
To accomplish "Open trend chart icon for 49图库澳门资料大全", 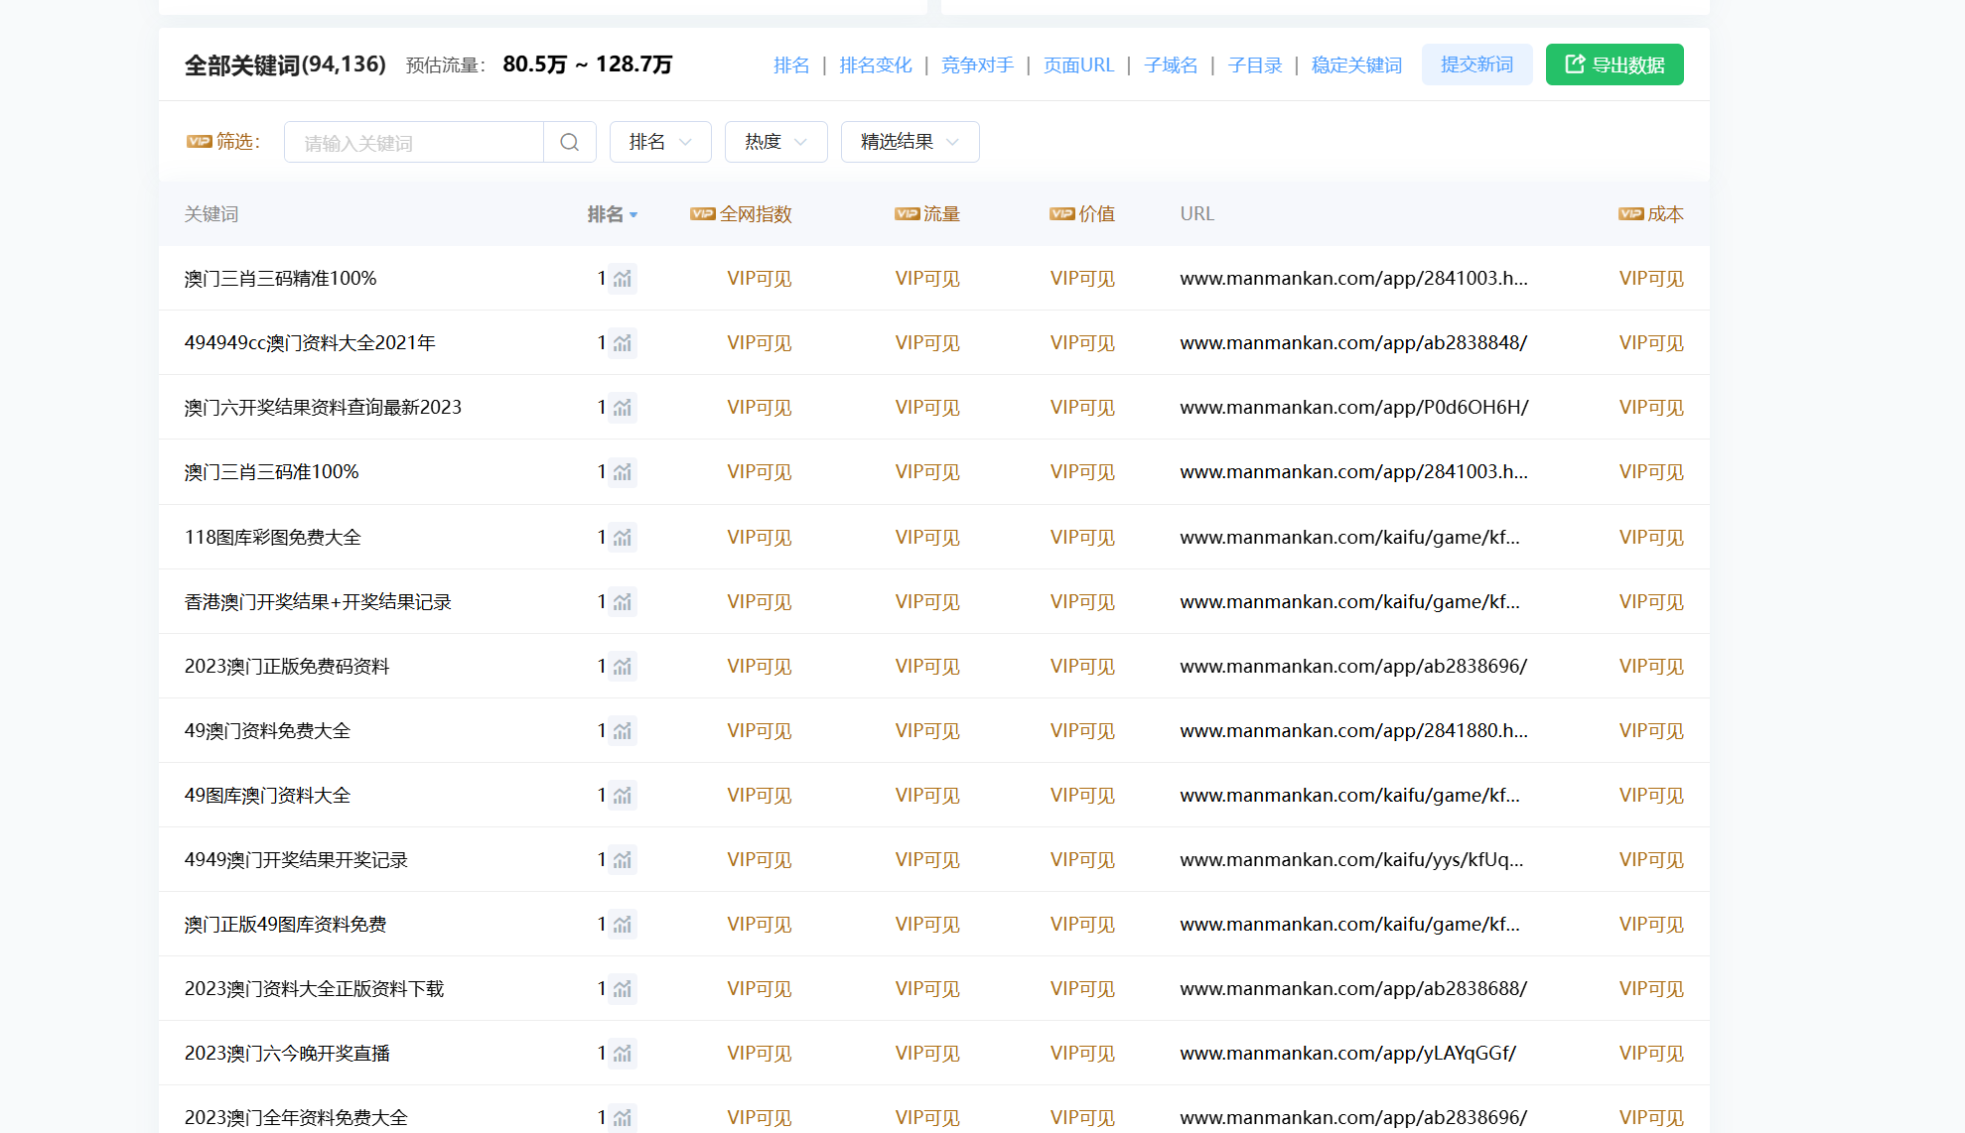I will click(623, 796).
